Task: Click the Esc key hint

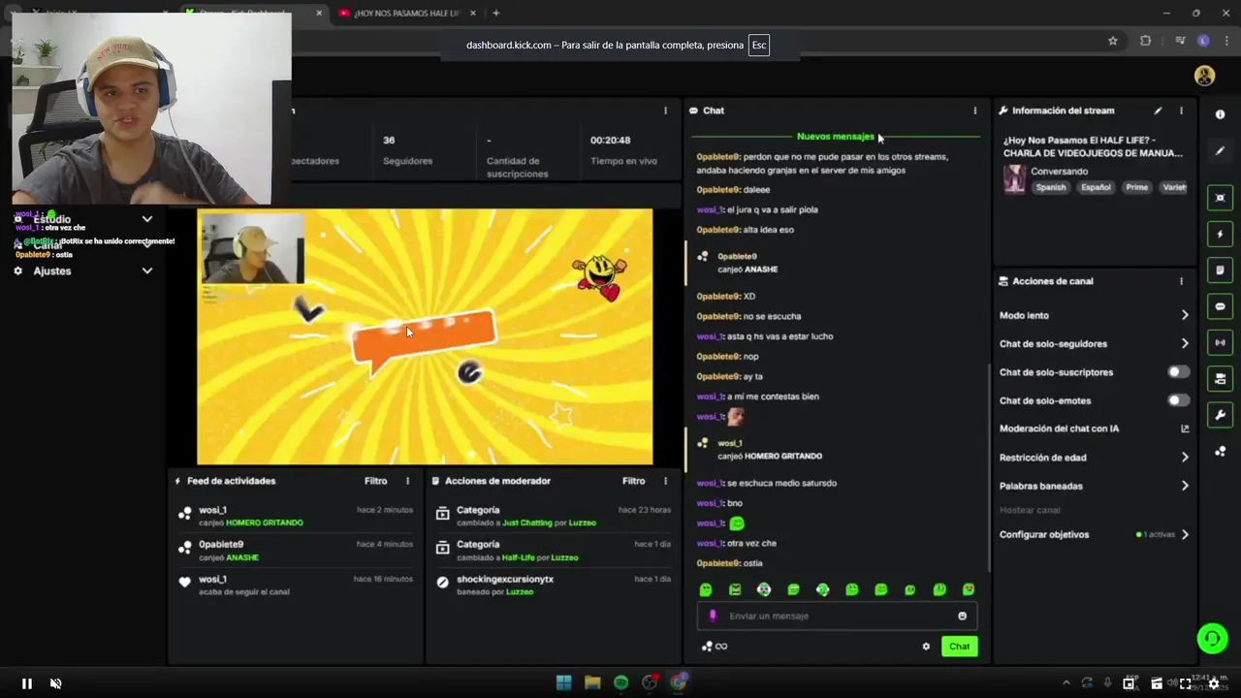Action: pos(758,46)
